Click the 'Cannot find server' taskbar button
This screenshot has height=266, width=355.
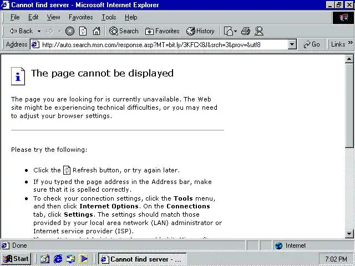click(x=143, y=259)
